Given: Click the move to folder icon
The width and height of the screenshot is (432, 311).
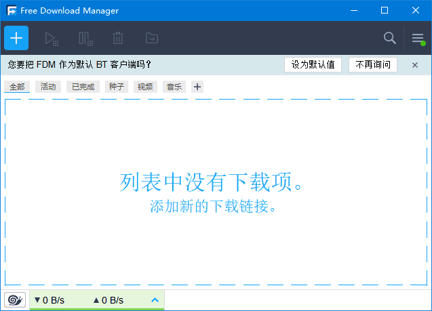Looking at the screenshot, I should (x=151, y=39).
